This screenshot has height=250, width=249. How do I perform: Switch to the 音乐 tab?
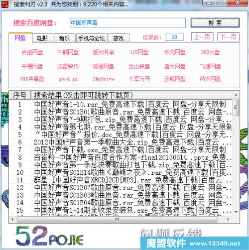point(64,38)
